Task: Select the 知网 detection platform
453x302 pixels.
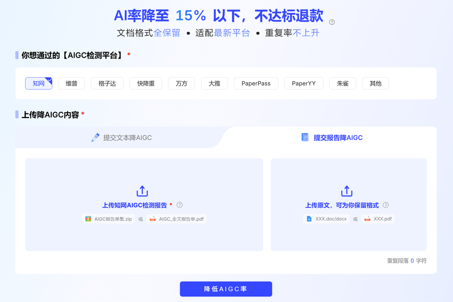Action: tap(39, 83)
